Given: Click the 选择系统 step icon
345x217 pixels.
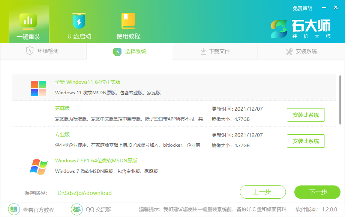Looking at the screenshot, I should [x=117, y=52].
